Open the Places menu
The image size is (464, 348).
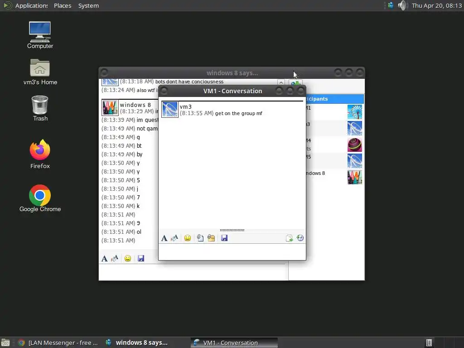63,5
